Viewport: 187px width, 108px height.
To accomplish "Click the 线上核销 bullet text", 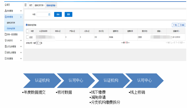I will (x=137, y=92).
